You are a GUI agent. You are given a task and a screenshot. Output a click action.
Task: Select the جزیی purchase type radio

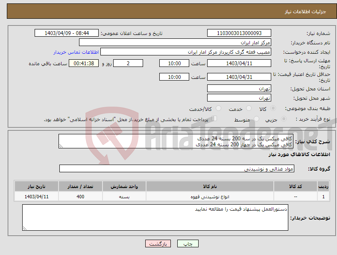coord(284,119)
